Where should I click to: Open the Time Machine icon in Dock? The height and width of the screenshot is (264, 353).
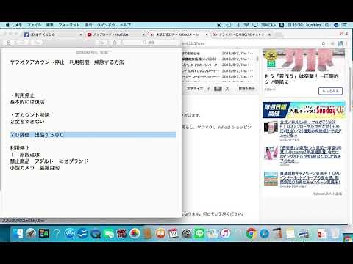click(187, 234)
